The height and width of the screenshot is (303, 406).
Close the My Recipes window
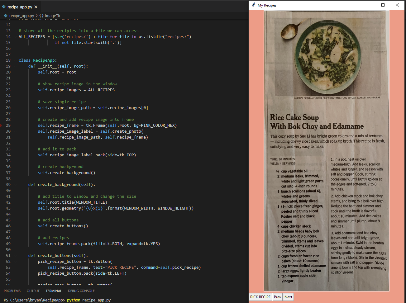[397, 5]
